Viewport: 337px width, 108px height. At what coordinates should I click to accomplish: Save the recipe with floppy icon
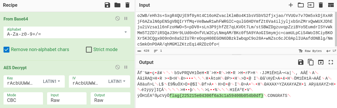tap(107, 5)
